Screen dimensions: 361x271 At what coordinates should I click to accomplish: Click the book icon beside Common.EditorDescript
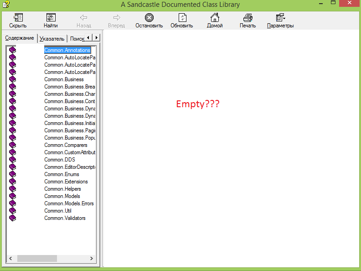[12, 167]
